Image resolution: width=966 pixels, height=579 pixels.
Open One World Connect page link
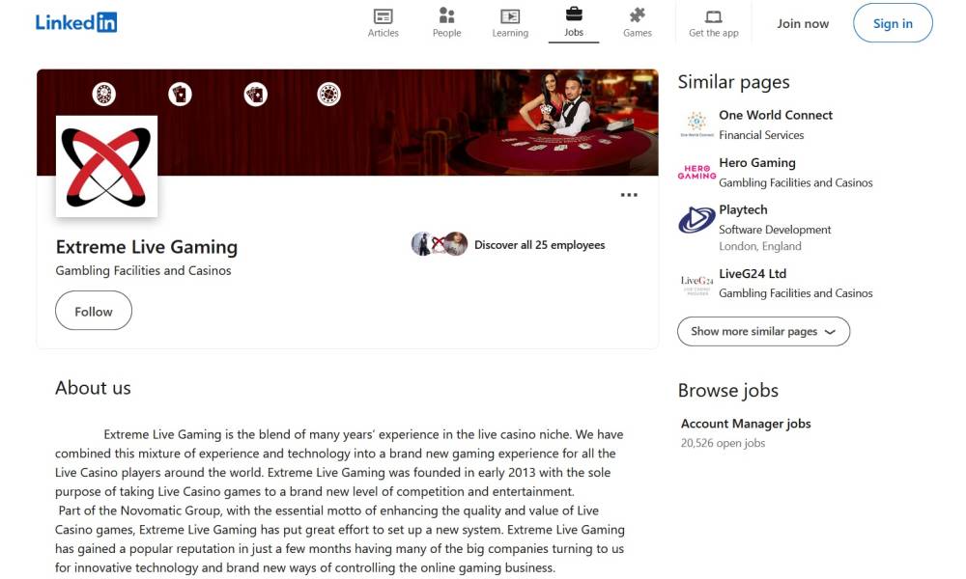[776, 115]
